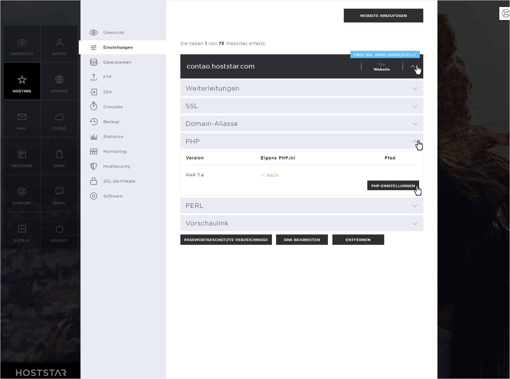Click the Statistics bar chart icon

(x=94, y=137)
